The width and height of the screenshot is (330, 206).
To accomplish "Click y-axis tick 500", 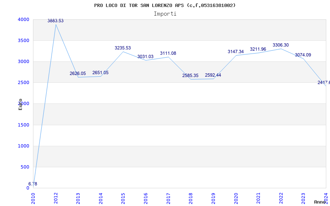I will tap(26, 167).
